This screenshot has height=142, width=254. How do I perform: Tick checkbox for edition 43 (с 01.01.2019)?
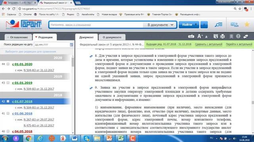(8, 82)
